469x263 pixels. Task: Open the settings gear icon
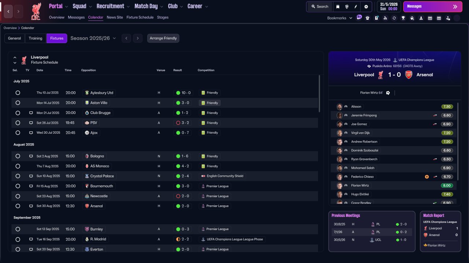pyautogui.click(x=366, y=7)
